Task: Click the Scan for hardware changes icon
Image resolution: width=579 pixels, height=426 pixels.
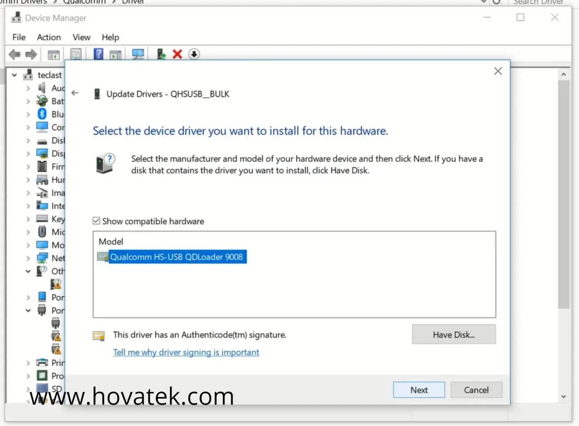Action: [138, 54]
